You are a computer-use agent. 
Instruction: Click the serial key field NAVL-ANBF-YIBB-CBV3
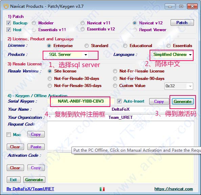click(x=81, y=101)
